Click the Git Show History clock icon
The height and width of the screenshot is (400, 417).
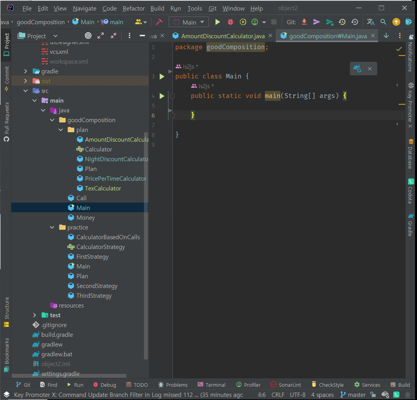(x=342, y=22)
